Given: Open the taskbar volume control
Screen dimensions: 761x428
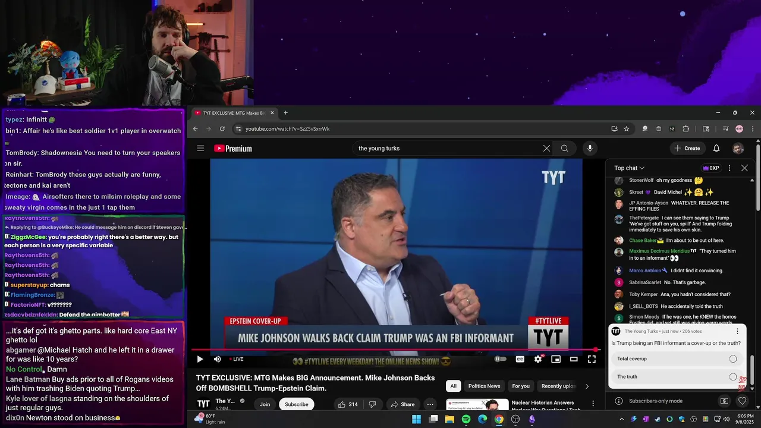Looking at the screenshot, I should [727, 419].
